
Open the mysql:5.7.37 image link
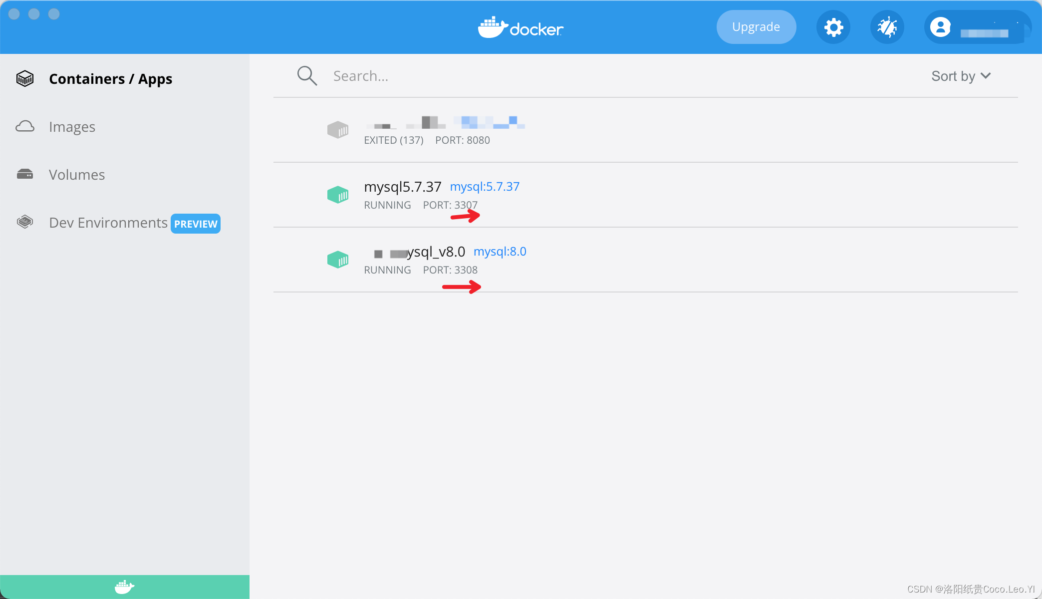(x=485, y=187)
